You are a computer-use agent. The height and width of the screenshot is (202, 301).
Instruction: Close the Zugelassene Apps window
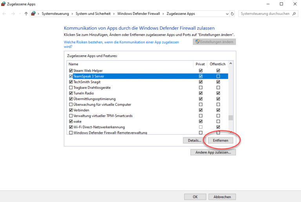tap(295, 4)
